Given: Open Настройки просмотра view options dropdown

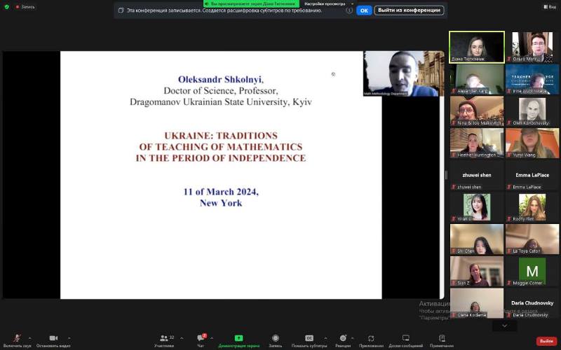Looking at the screenshot, I should [x=328, y=3].
